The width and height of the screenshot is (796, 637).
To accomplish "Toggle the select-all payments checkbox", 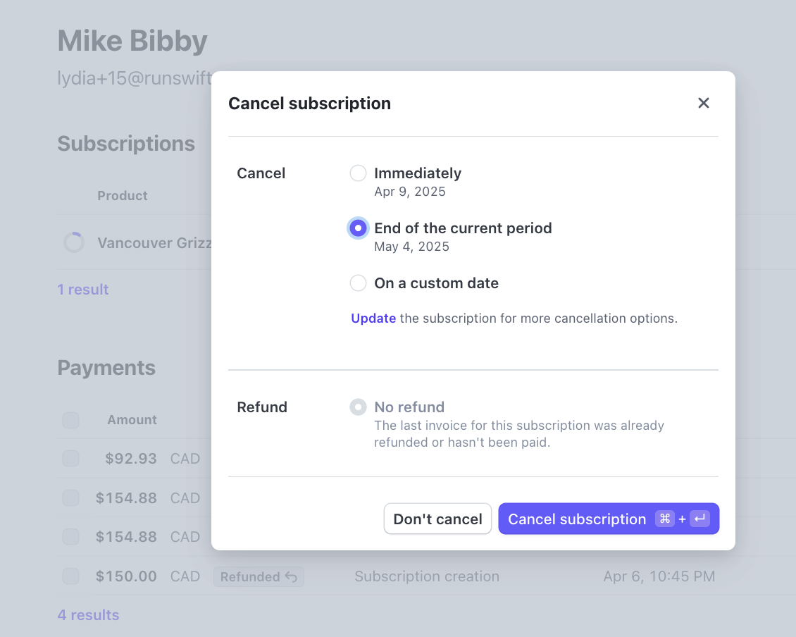I will click(x=70, y=420).
